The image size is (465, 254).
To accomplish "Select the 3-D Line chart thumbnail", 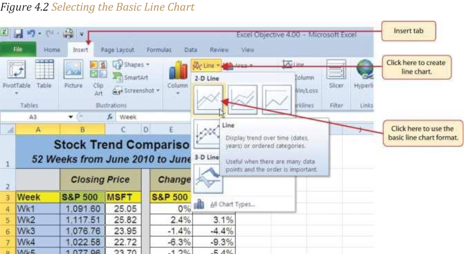I will (x=208, y=179).
